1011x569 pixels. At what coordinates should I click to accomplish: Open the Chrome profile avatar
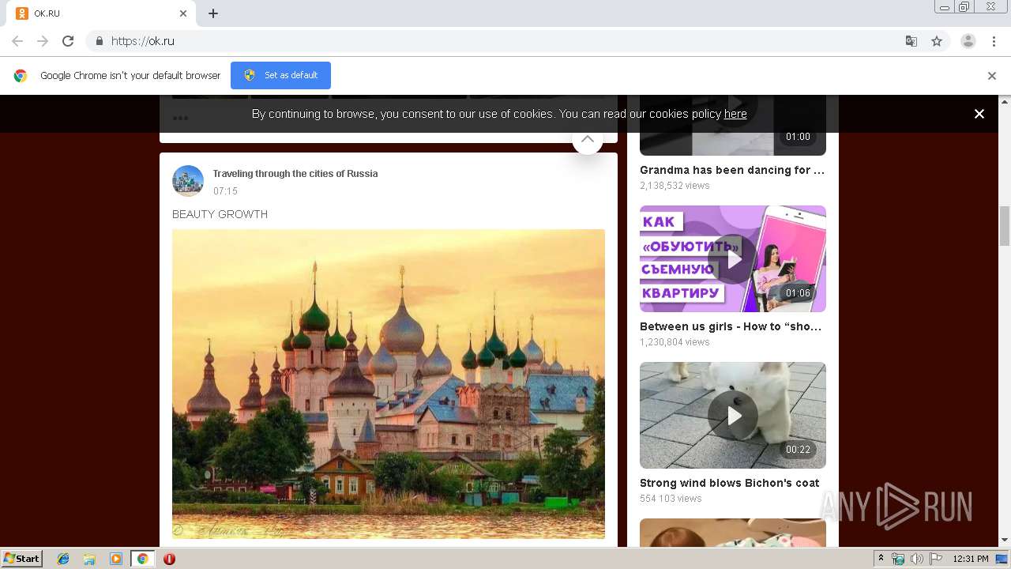(x=968, y=41)
